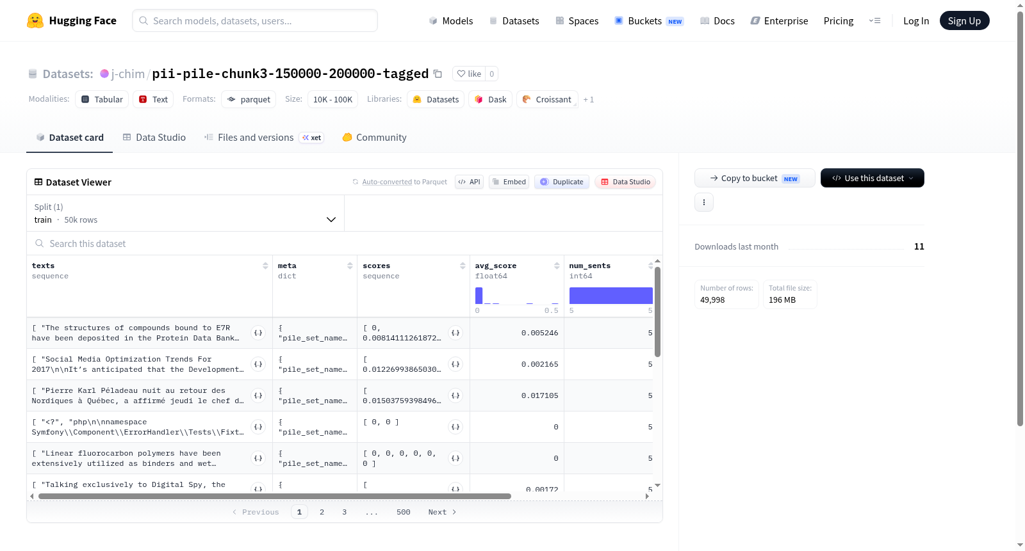Open the Use this dataset dropdown
Viewport: 1025px width, 551px height.
(873, 178)
